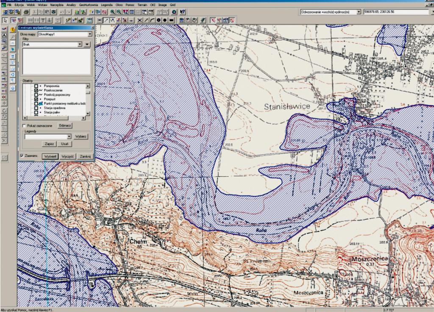Click the magnifier icon in left sidebar
The height and width of the screenshot is (312, 434).
click(x=13, y=37)
